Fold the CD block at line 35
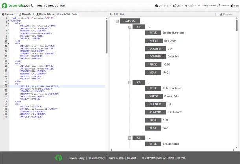Image resolution: width=240 pixels, height=164 pixels. tap(8, 104)
